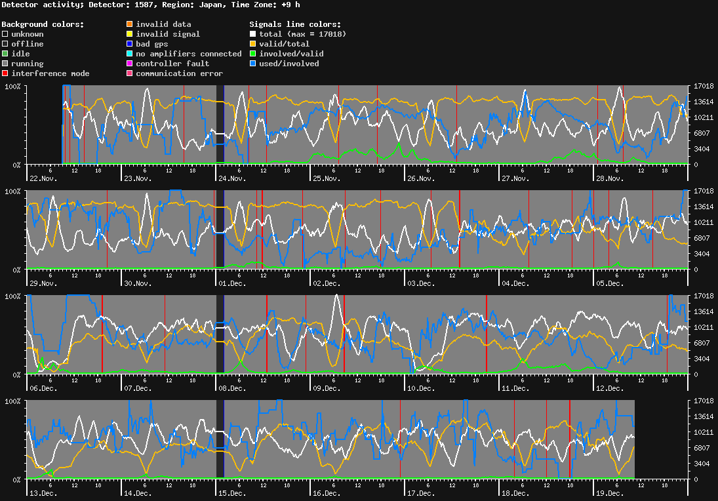Click the 09.Dec. date label
Viewport: 718px width, 501px height.
coord(326,388)
